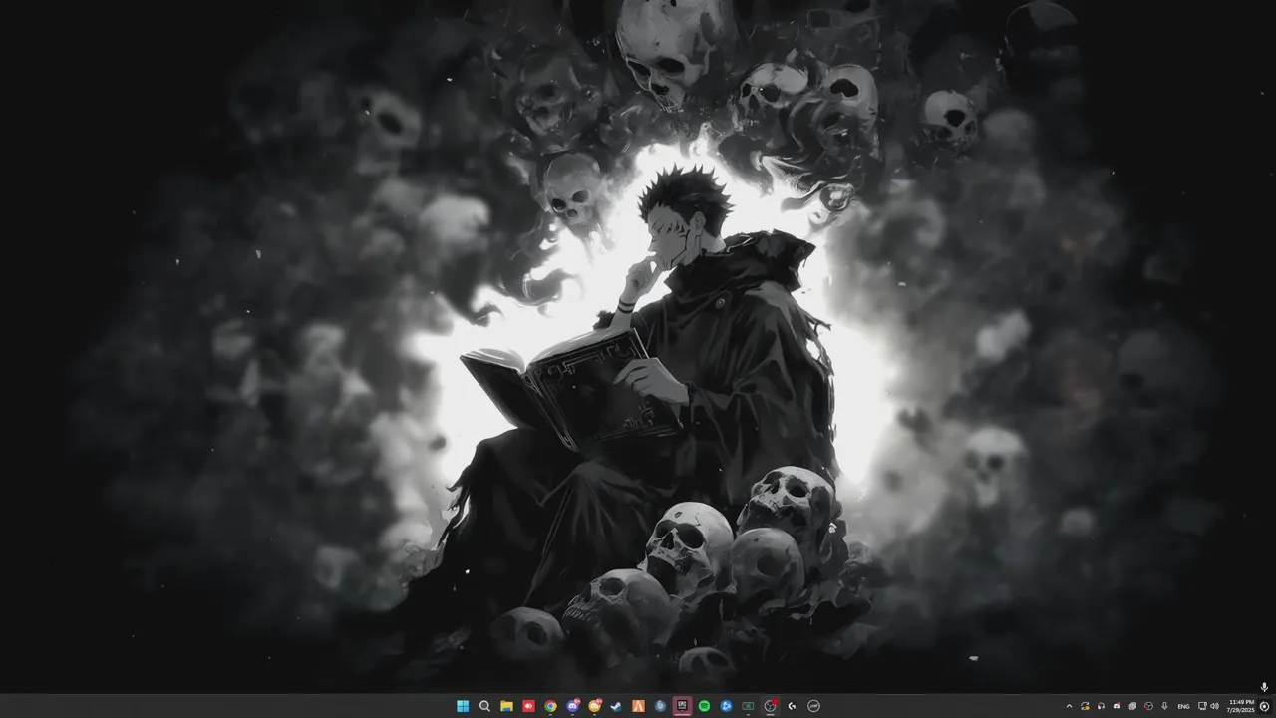Switch input language via ENG indicator
1276x718 pixels.
[x=1183, y=706]
